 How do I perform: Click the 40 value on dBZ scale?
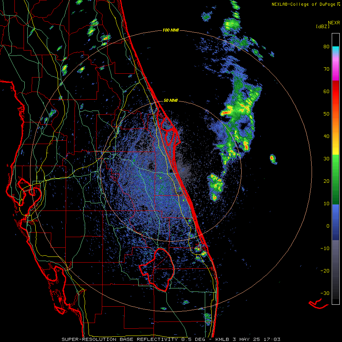click(326, 136)
